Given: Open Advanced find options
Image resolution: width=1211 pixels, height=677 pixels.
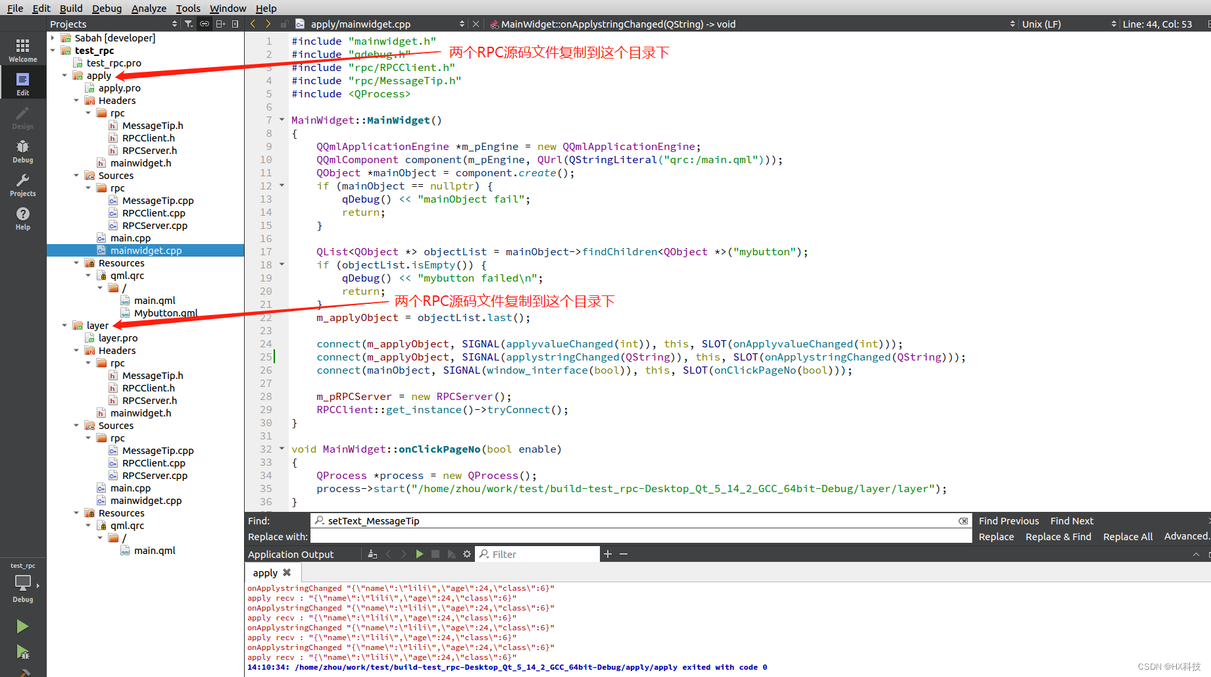Looking at the screenshot, I should pos(1186,536).
